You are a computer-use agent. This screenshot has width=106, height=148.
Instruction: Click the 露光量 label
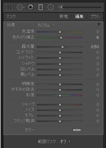(x=28, y=46)
